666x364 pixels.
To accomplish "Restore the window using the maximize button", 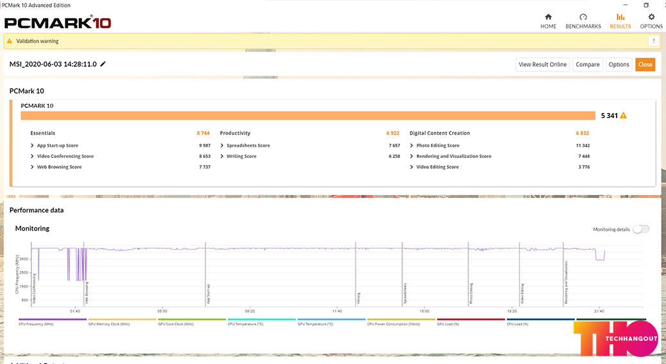I will pyautogui.click(x=646, y=5).
